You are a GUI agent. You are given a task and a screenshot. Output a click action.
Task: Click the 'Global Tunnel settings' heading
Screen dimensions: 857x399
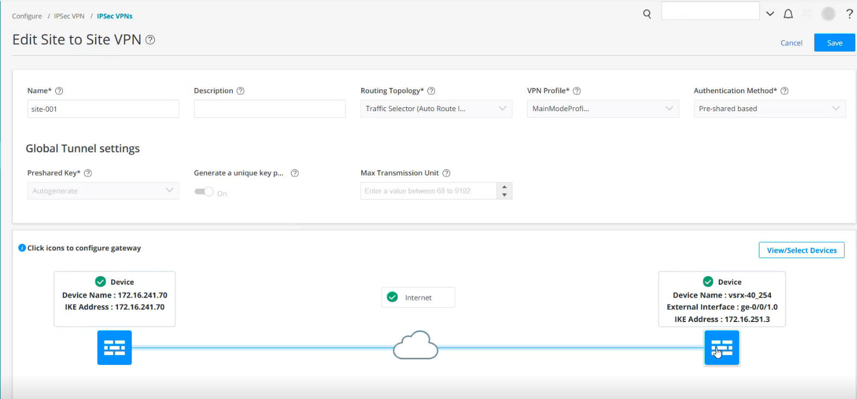(83, 149)
